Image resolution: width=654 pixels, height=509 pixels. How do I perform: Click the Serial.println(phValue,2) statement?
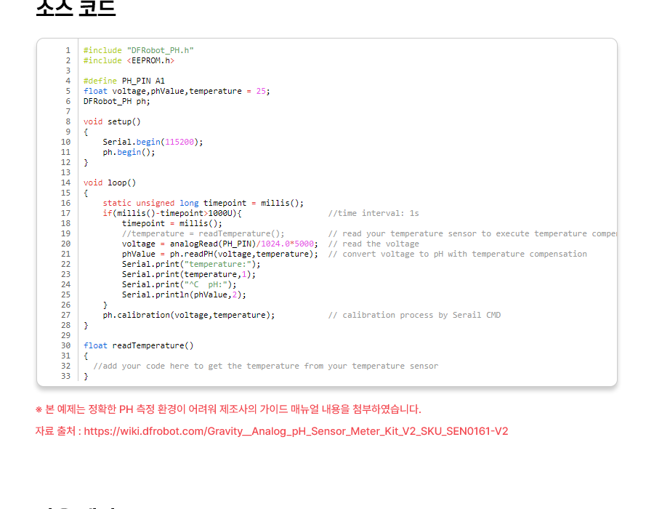coord(184,294)
